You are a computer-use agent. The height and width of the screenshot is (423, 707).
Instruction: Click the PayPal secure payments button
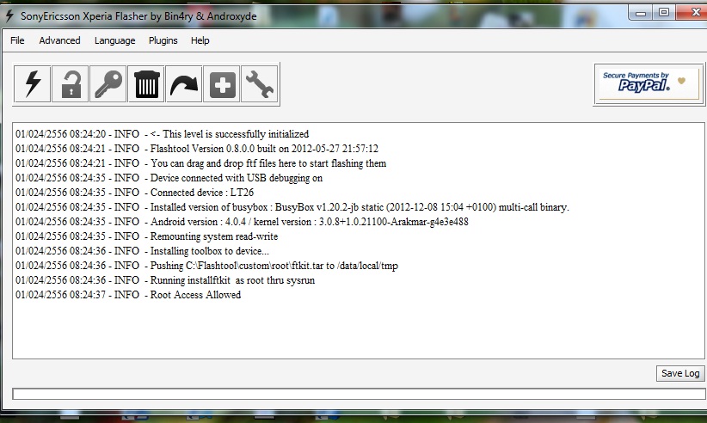649,84
